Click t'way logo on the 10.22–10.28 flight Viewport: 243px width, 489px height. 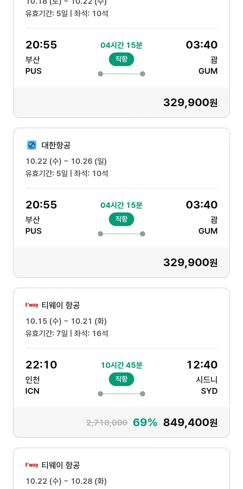pos(32,465)
